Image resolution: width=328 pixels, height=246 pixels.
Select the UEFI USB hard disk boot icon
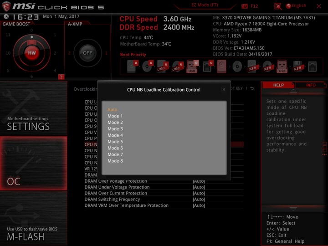tap(163, 67)
